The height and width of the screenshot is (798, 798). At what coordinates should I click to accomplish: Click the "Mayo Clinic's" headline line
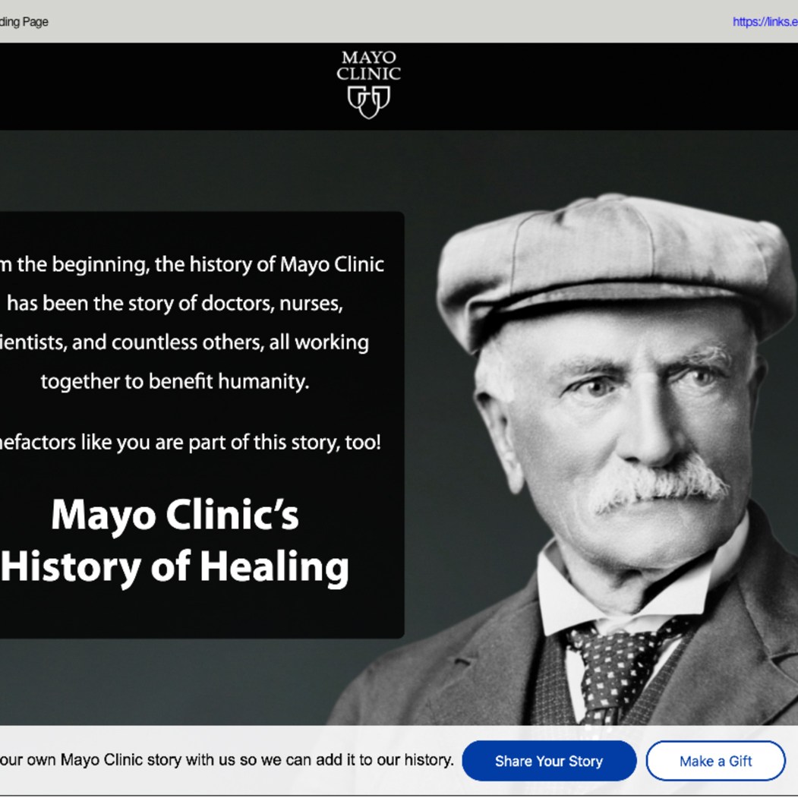[x=175, y=515]
